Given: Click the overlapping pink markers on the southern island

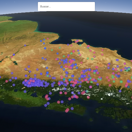Looking at the screenshot, I should pos(67,110).
